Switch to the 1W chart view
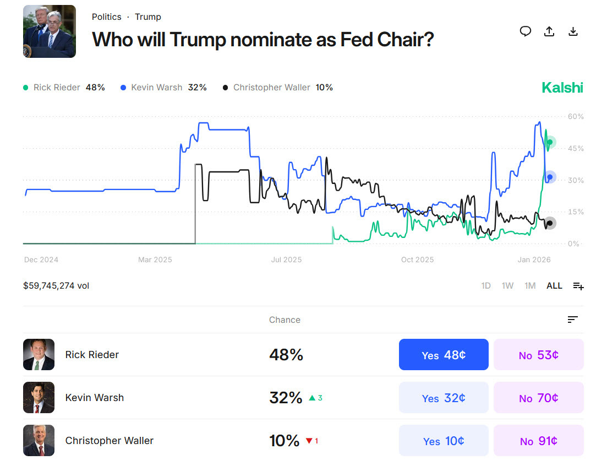Image resolution: width=607 pixels, height=460 pixels. pos(507,285)
